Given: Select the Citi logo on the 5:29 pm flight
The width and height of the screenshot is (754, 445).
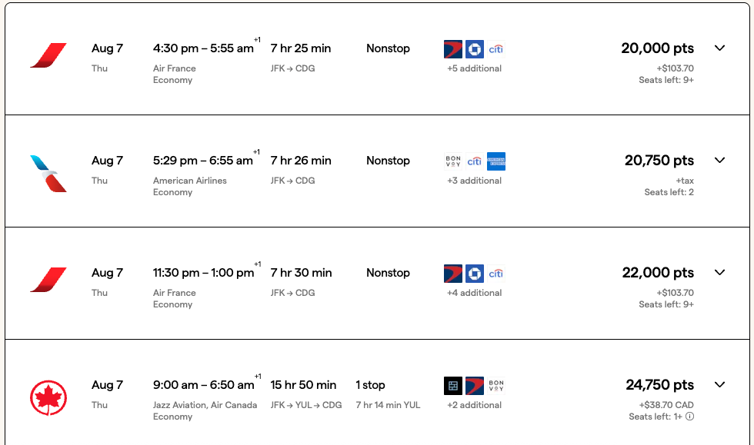Looking at the screenshot, I should coord(474,161).
